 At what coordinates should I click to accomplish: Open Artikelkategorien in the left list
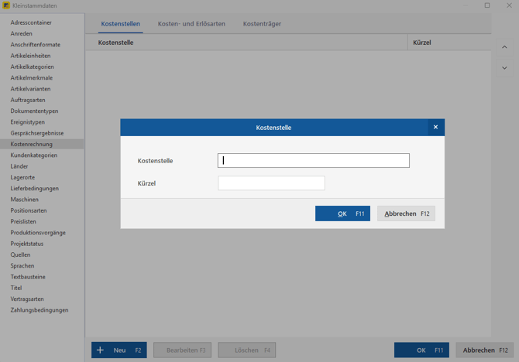[x=33, y=67]
